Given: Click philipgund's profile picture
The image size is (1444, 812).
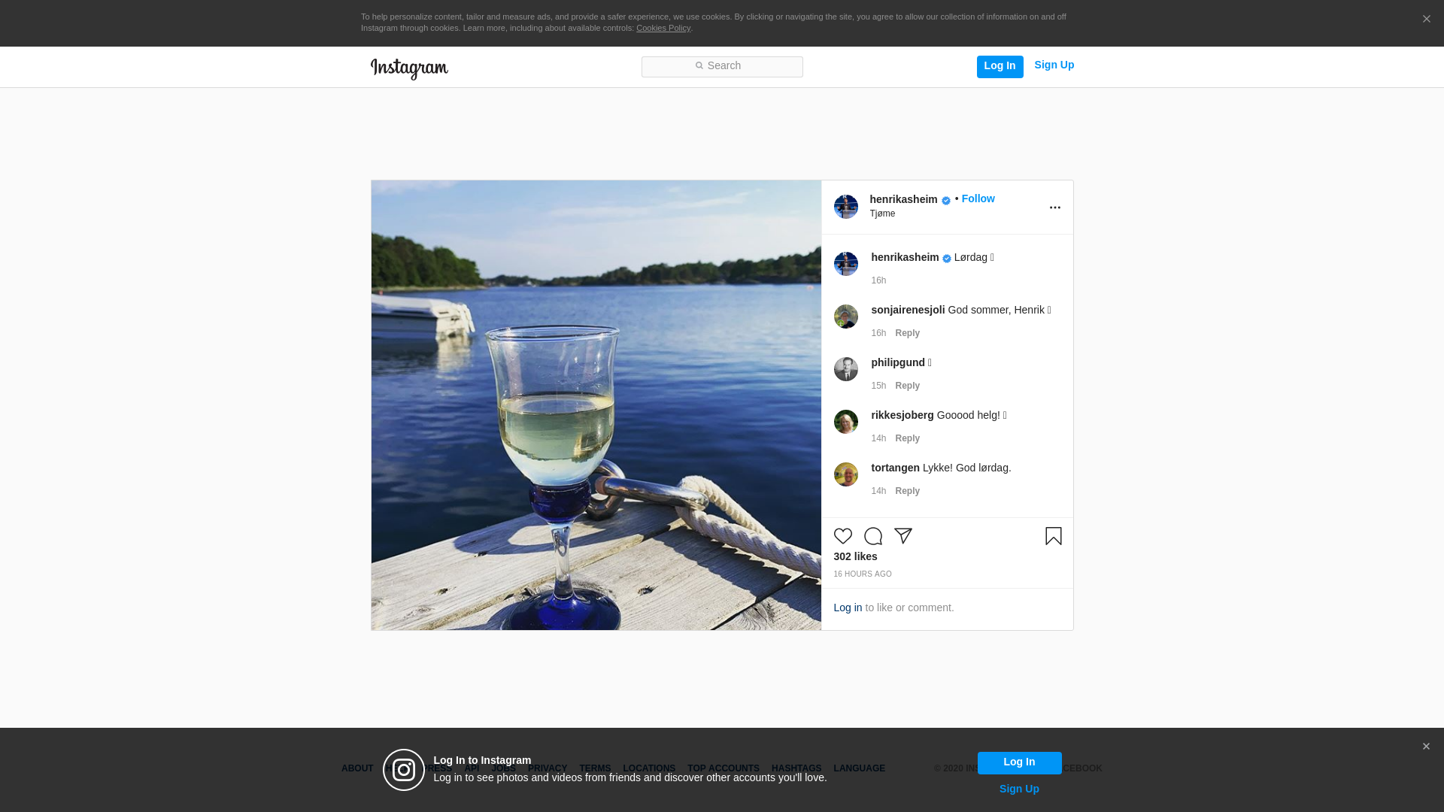Looking at the screenshot, I should pyautogui.click(x=845, y=369).
